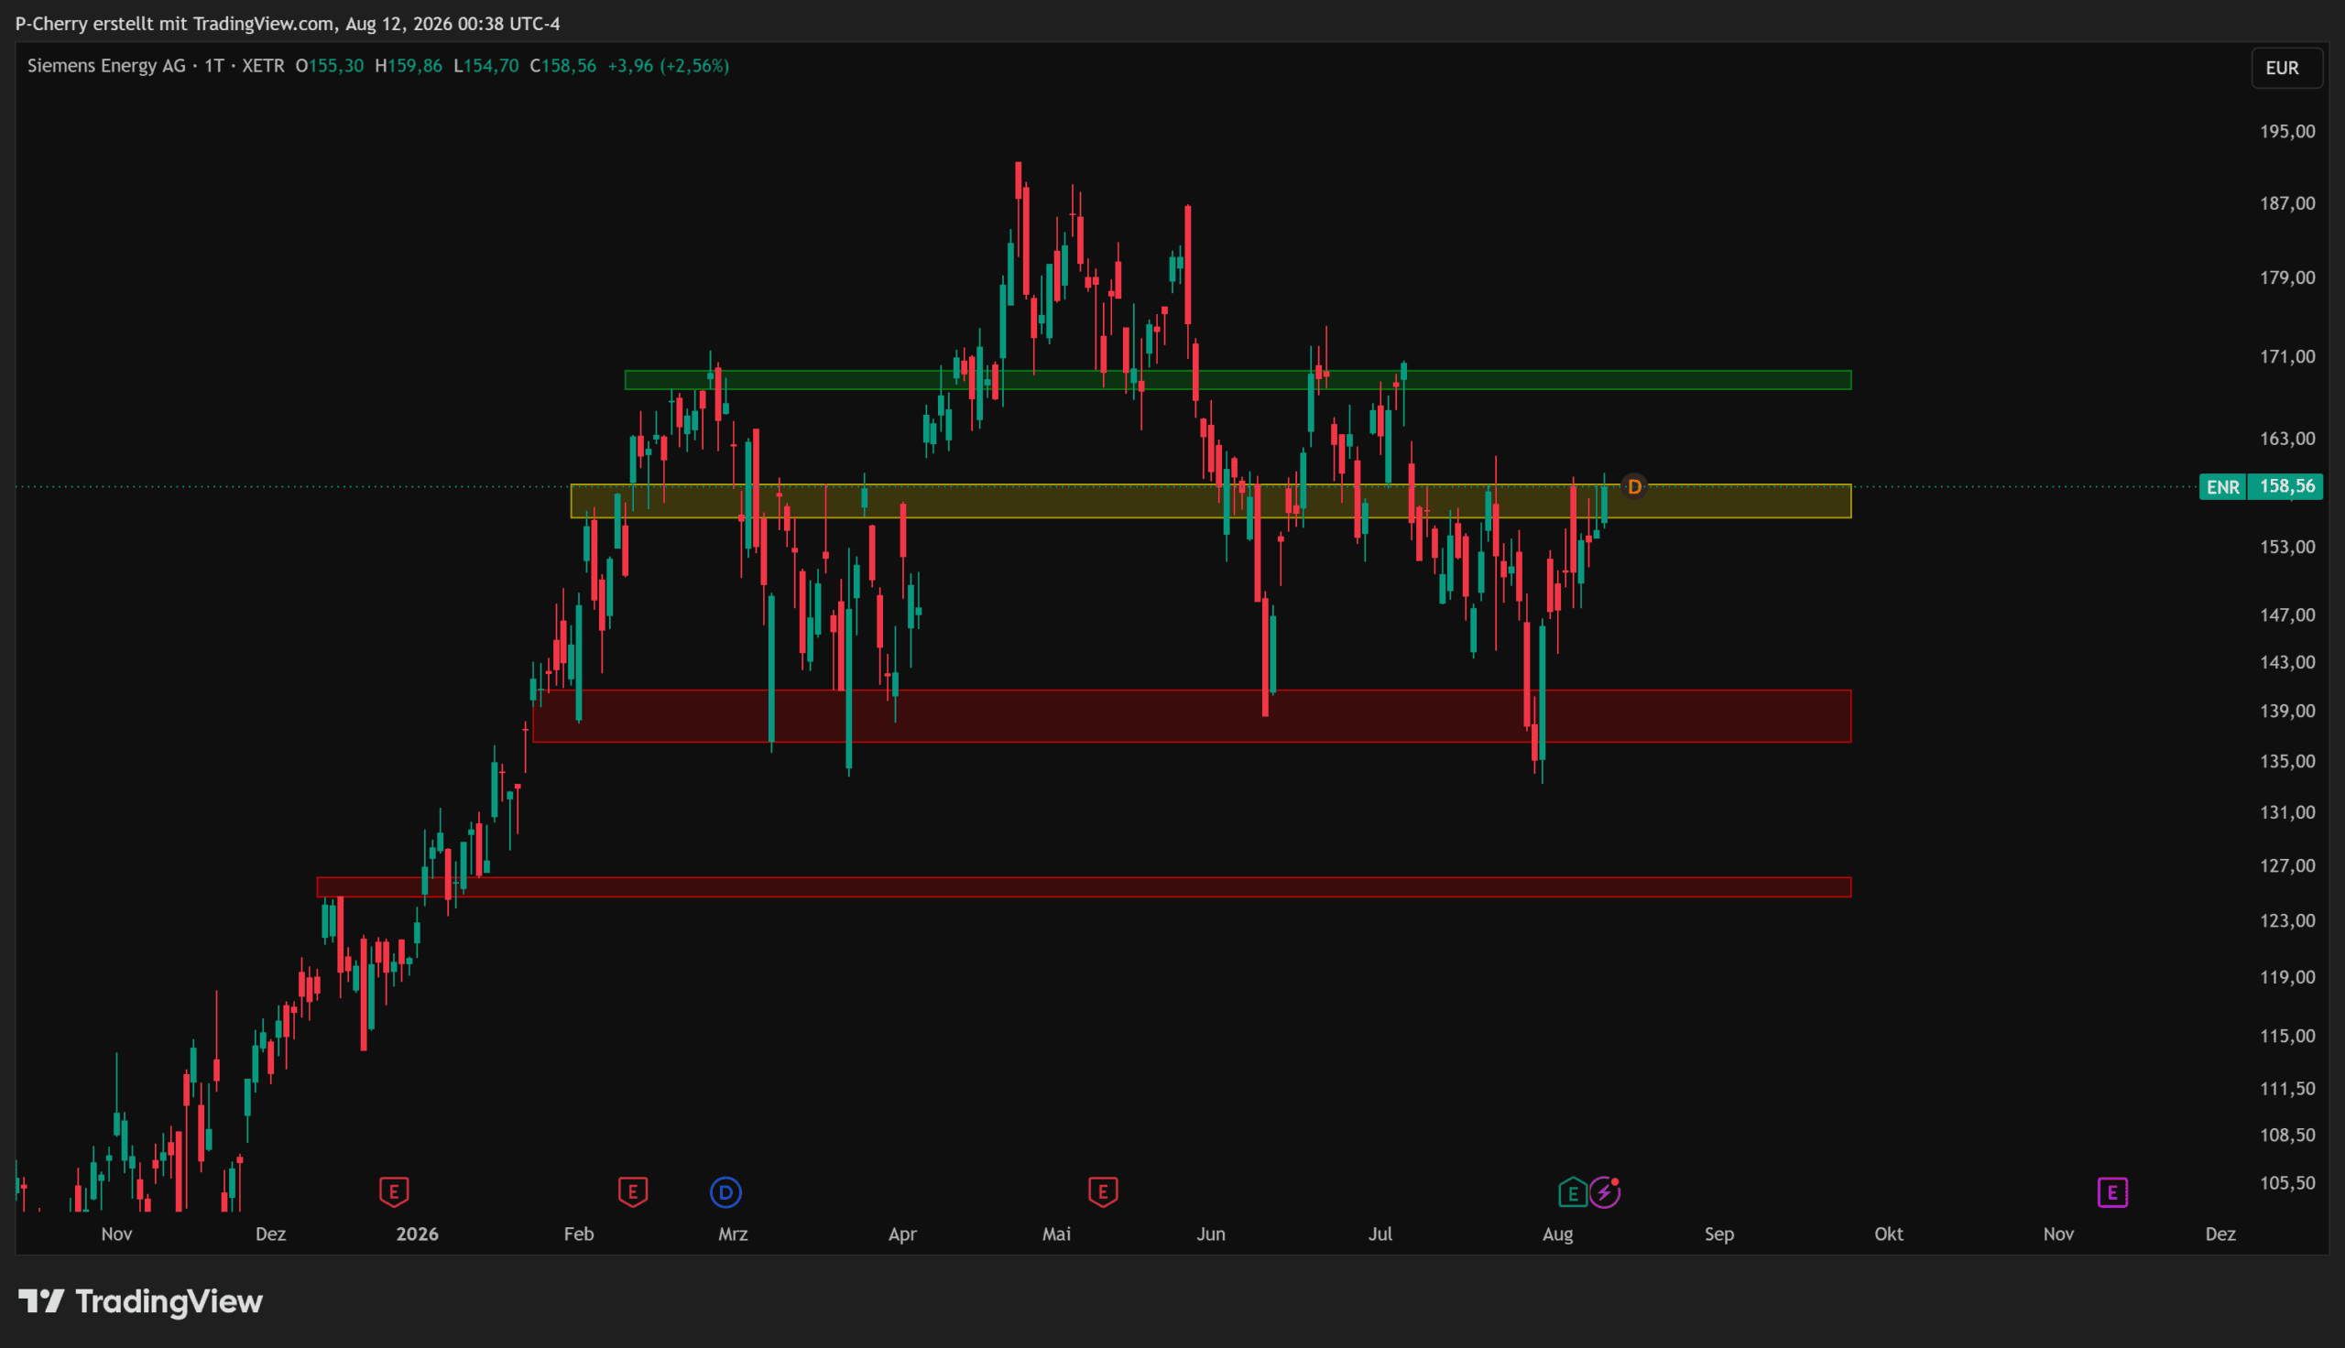Click the red earnings marker before 2026
2345x1348 pixels.
click(394, 1191)
